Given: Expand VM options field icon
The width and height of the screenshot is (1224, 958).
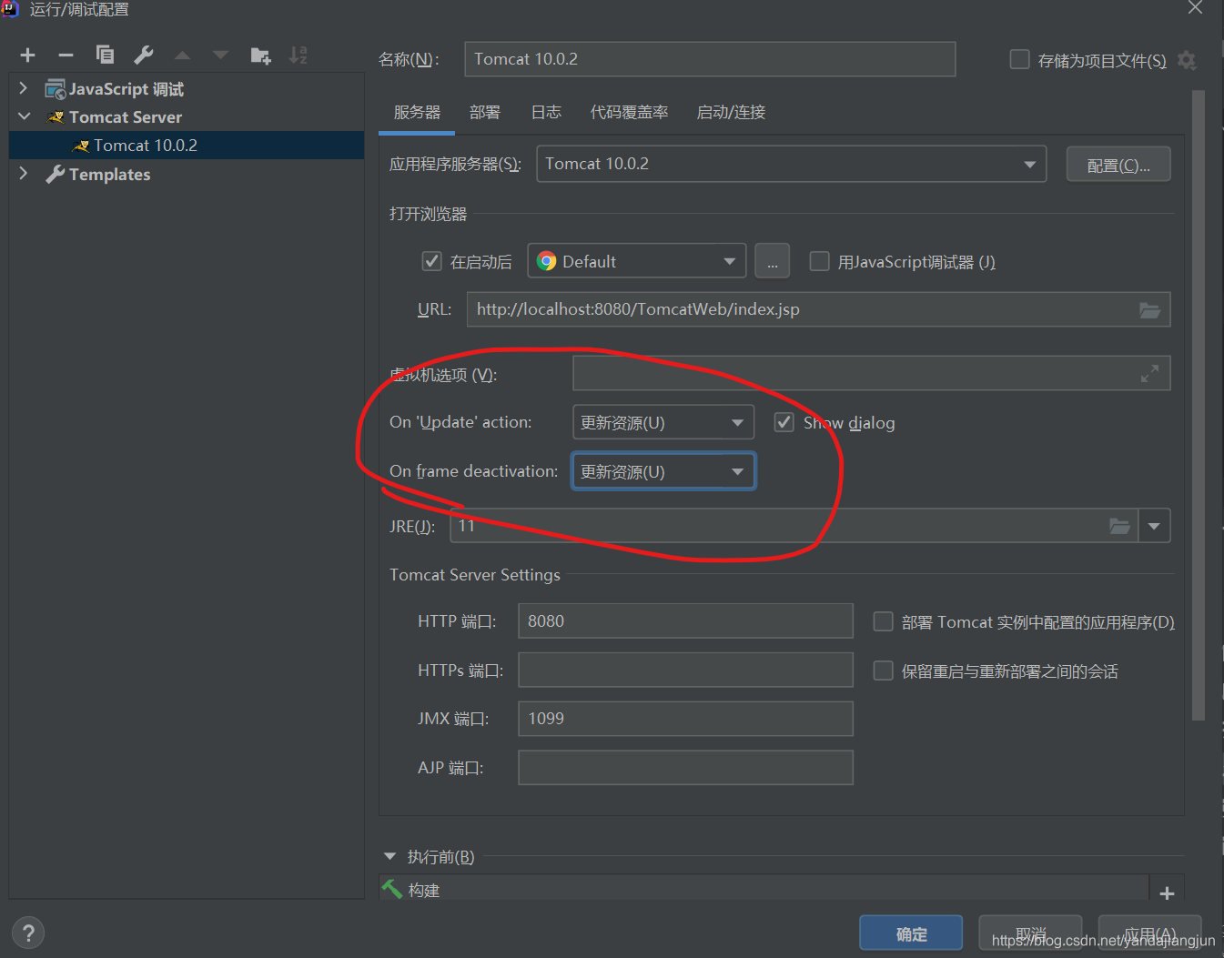Looking at the screenshot, I should (1150, 373).
